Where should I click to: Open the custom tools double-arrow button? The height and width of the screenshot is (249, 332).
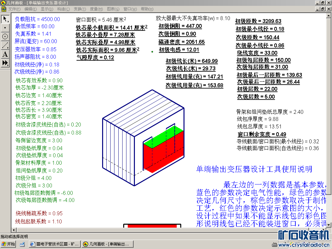point(5,63)
